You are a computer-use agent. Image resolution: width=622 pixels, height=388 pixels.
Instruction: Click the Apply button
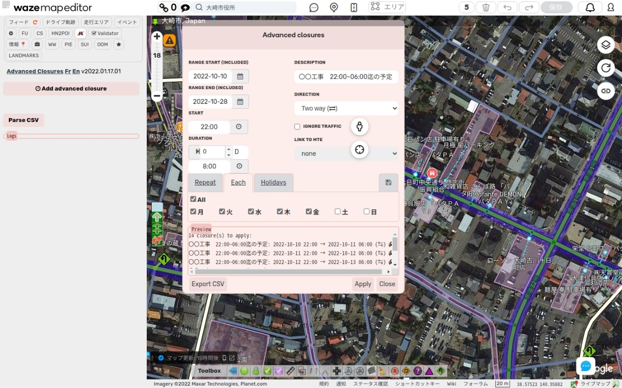(363, 284)
